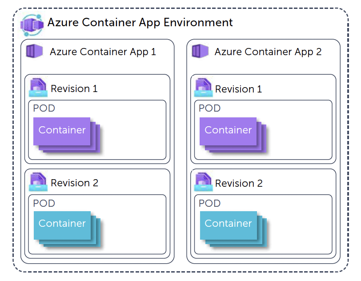Viewport: 361px width, 281px height.
Task: Click POD label under App 2 Revision 1
Action: 209,108
